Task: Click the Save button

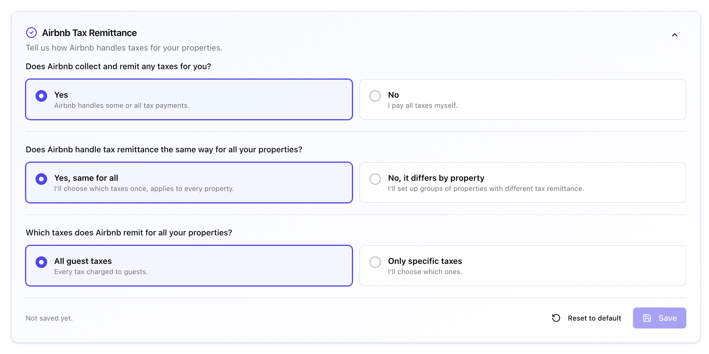Action: pos(660,318)
